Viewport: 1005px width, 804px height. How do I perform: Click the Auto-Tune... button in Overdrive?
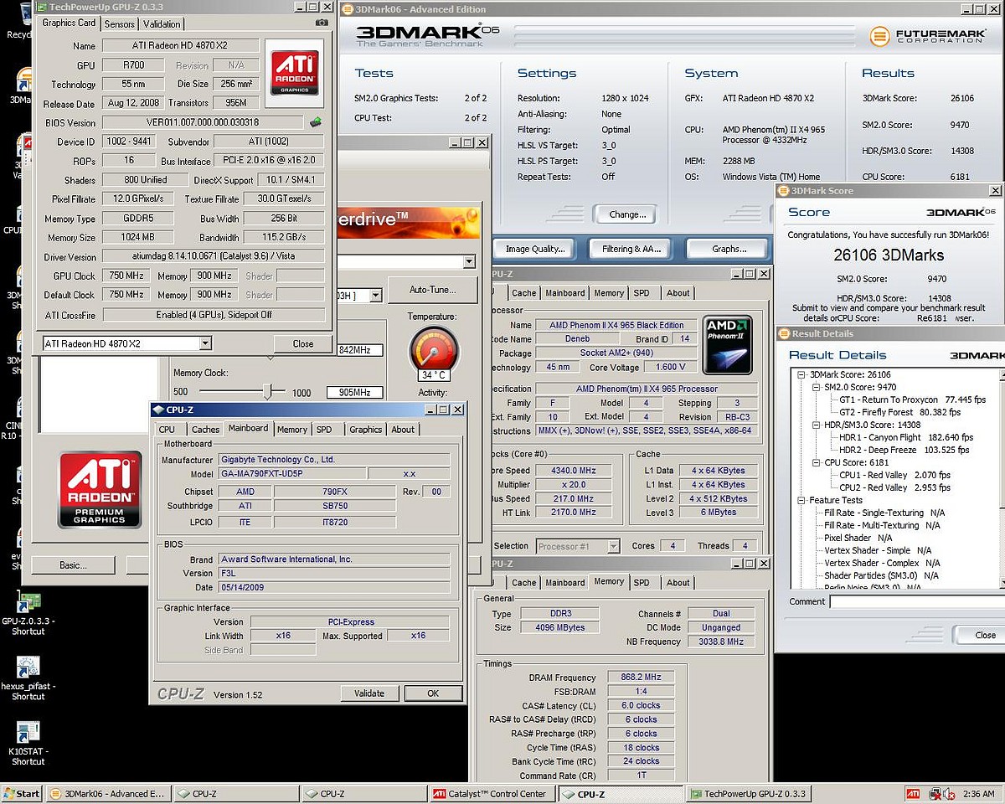(432, 290)
